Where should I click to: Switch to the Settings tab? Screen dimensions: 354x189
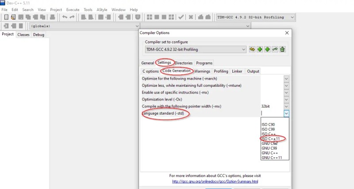click(x=164, y=62)
